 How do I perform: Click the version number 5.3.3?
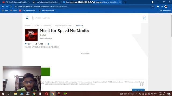(x=43, y=35)
